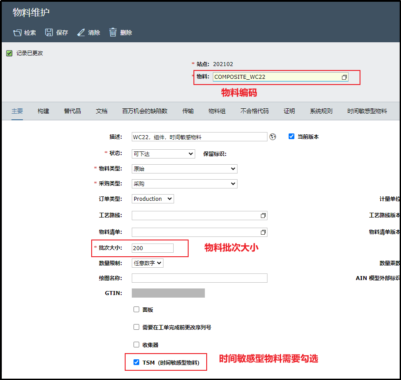Toggle the 记录已更改 checkbox
The image size is (401, 380).
click(x=9, y=53)
